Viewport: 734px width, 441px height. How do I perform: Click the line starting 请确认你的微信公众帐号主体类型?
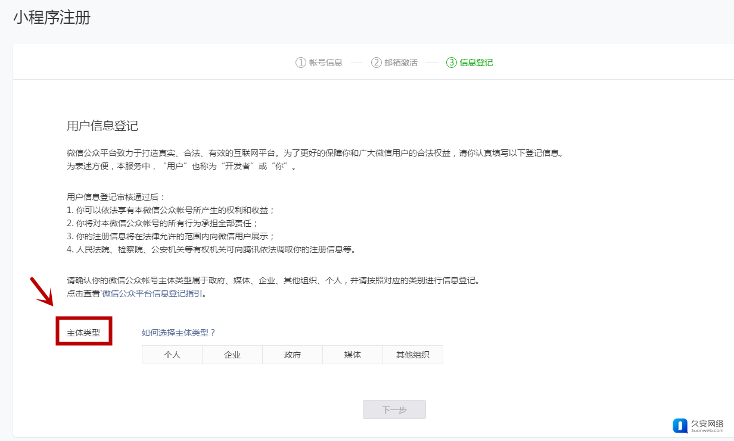point(273,280)
